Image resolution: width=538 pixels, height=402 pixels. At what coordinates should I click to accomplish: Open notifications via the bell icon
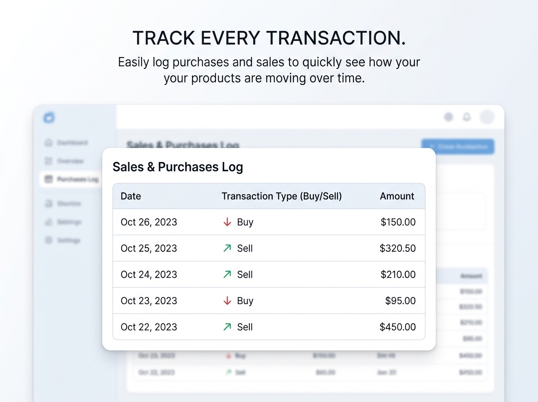tap(467, 117)
